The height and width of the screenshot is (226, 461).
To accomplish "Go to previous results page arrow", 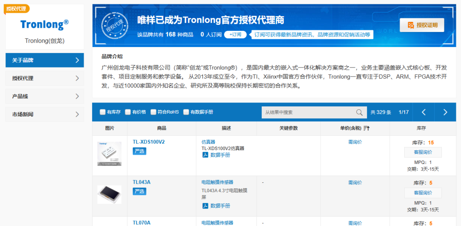I will point(424,112).
